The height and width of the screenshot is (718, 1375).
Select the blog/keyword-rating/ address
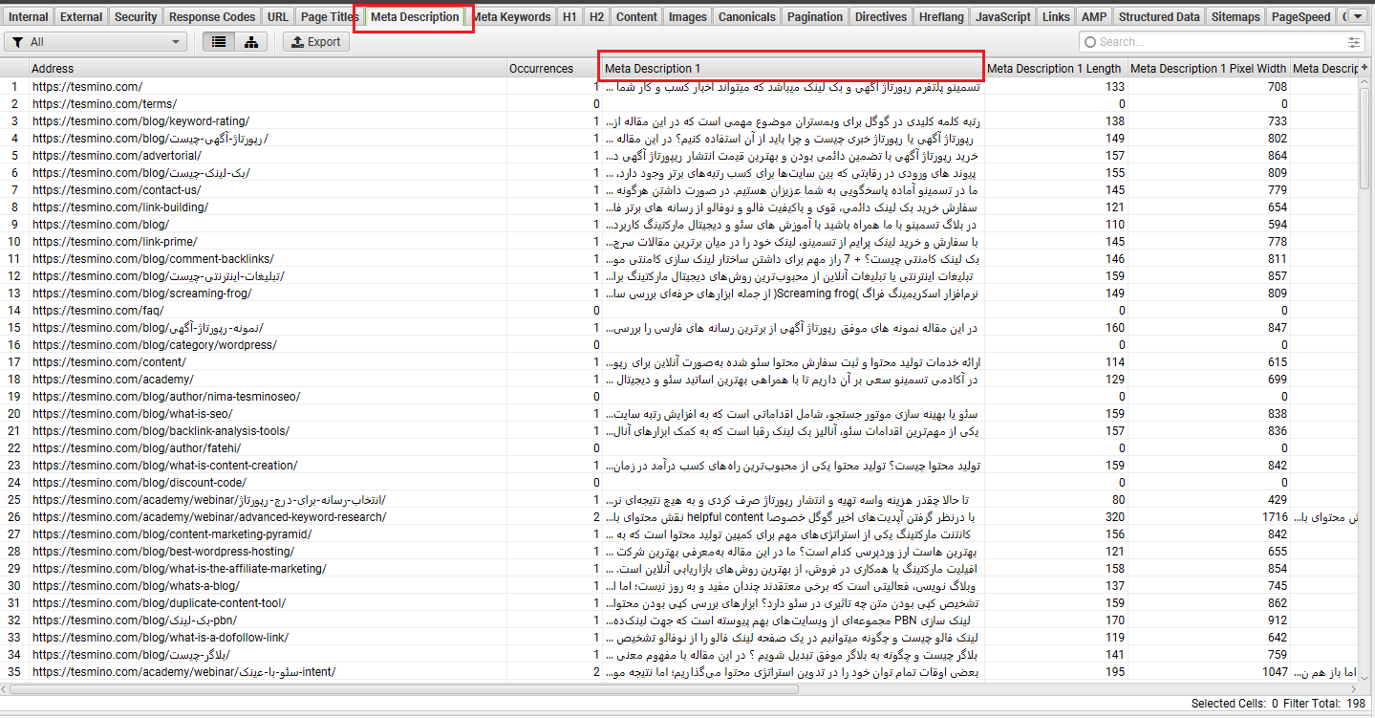point(140,120)
